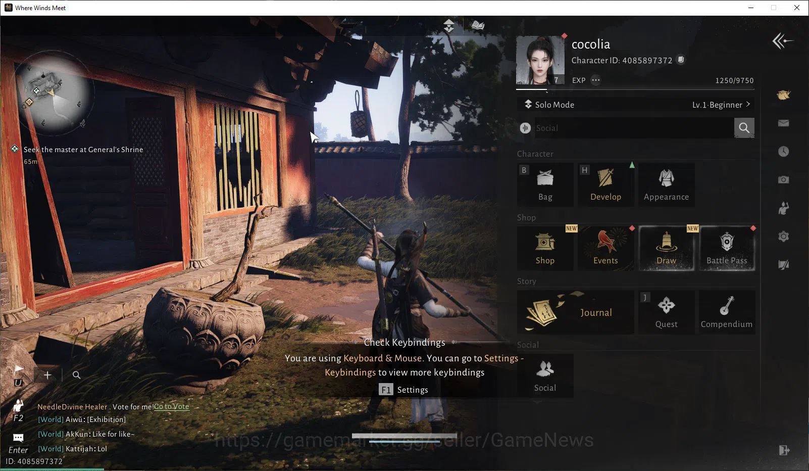The height and width of the screenshot is (471, 809).
Task: Click the AkKun World chat message
Action: click(86, 434)
